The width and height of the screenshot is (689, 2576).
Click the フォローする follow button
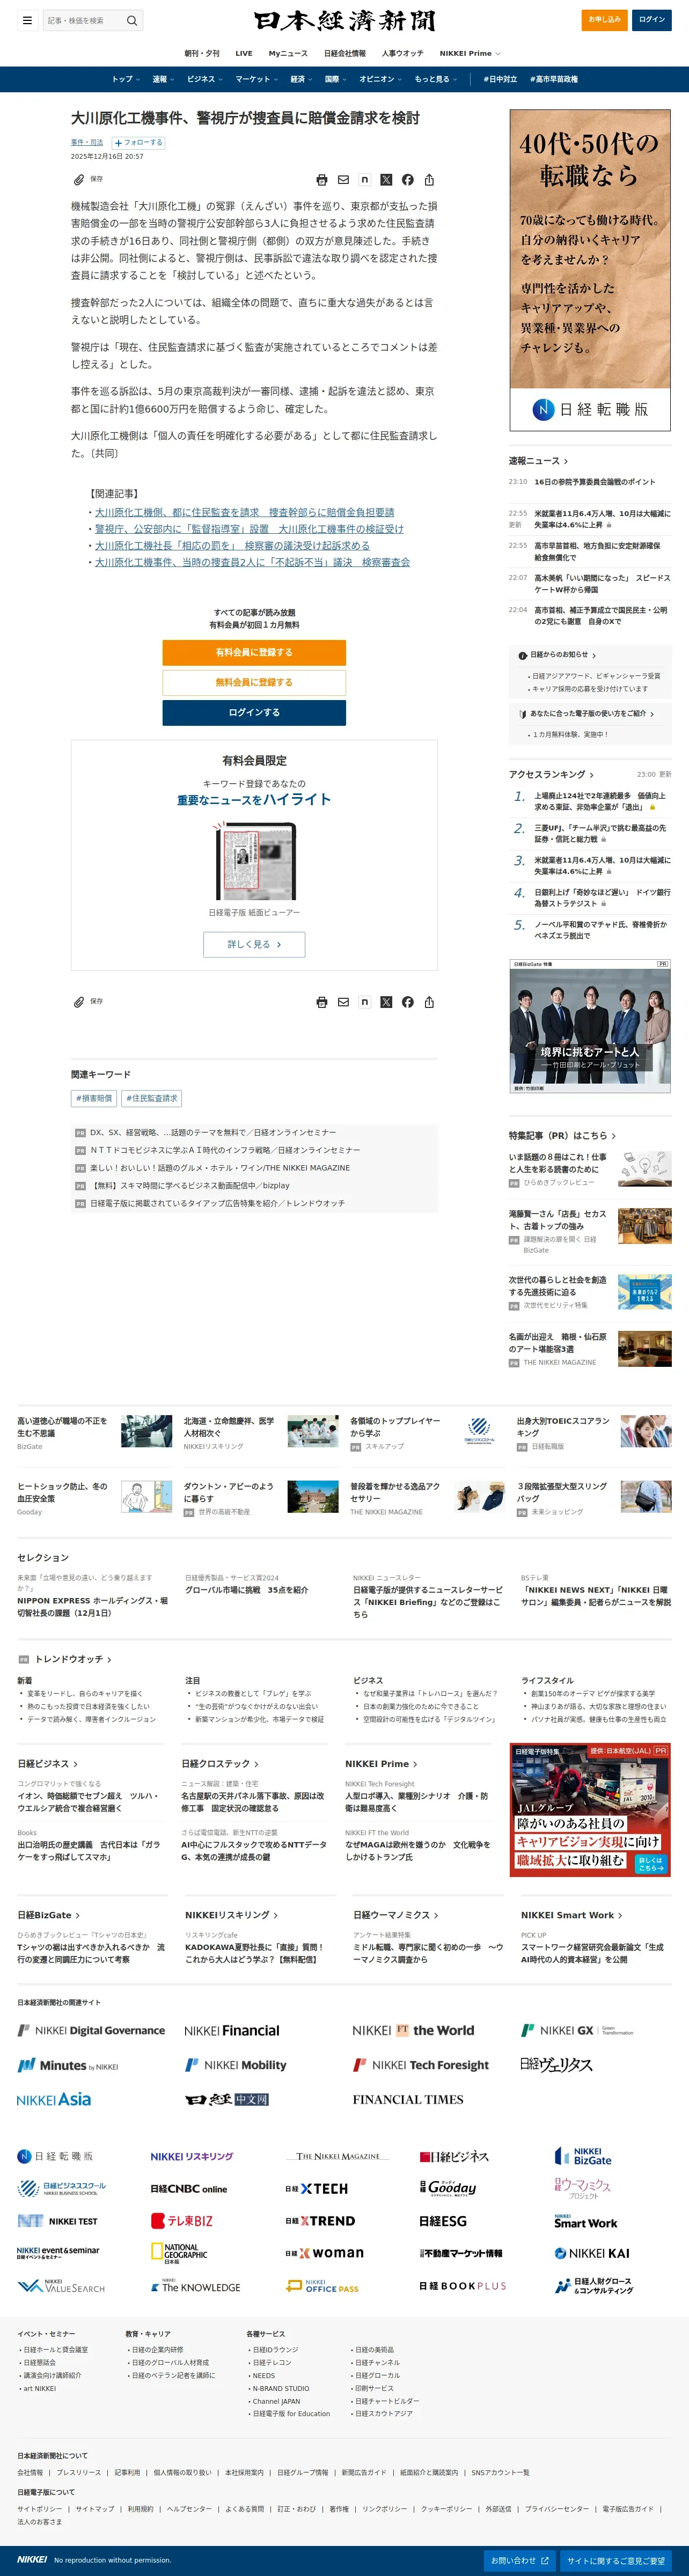tap(139, 143)
